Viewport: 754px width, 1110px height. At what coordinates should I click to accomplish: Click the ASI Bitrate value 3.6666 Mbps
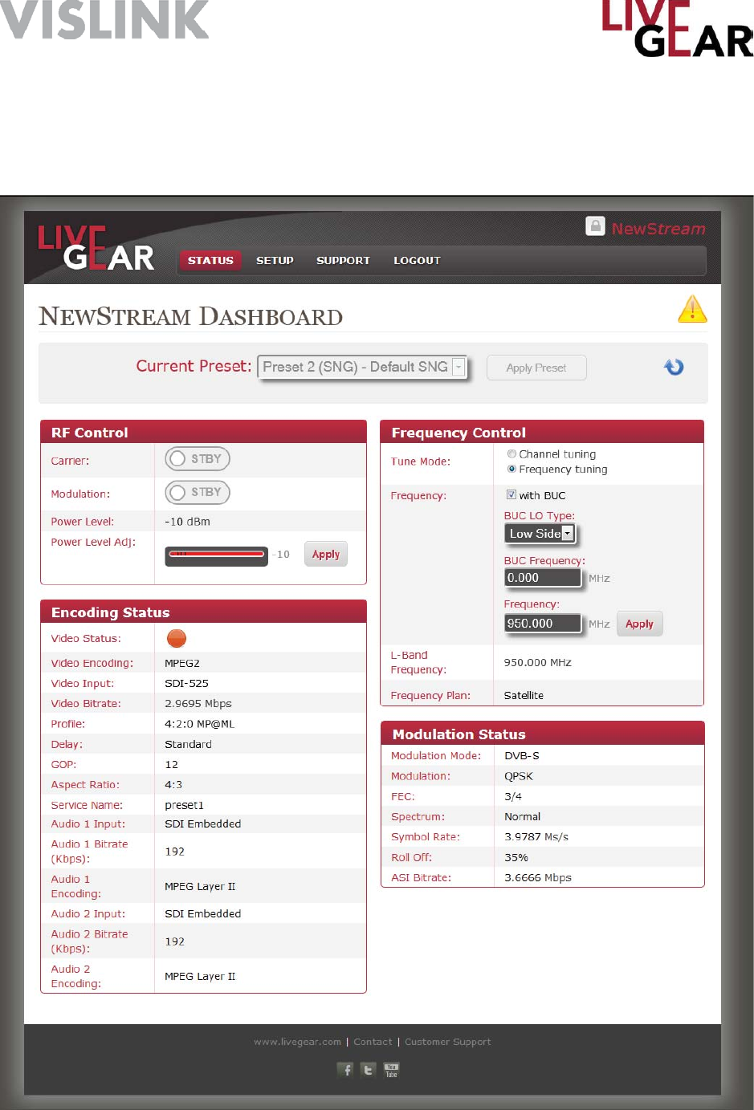pos(538,877)
